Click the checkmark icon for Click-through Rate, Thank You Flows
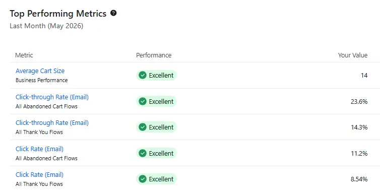Image resolution: width=380 pixels, height=196 pixels. click(143, 127)
